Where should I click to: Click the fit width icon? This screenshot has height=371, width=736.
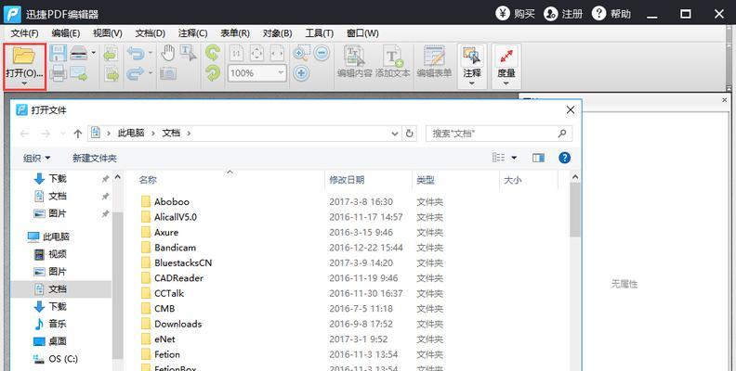(x=277, y=54)
